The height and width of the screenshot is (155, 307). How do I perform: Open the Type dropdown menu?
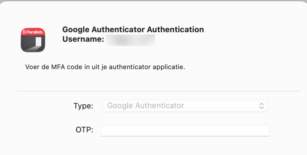coord(185,106)
